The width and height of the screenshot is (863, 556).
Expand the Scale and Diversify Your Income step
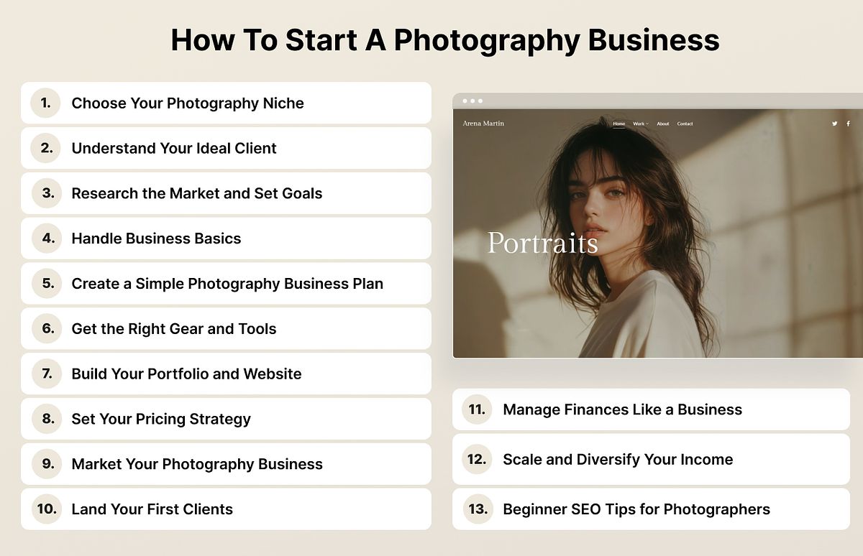pyautogui.click(x=647, y=460)
